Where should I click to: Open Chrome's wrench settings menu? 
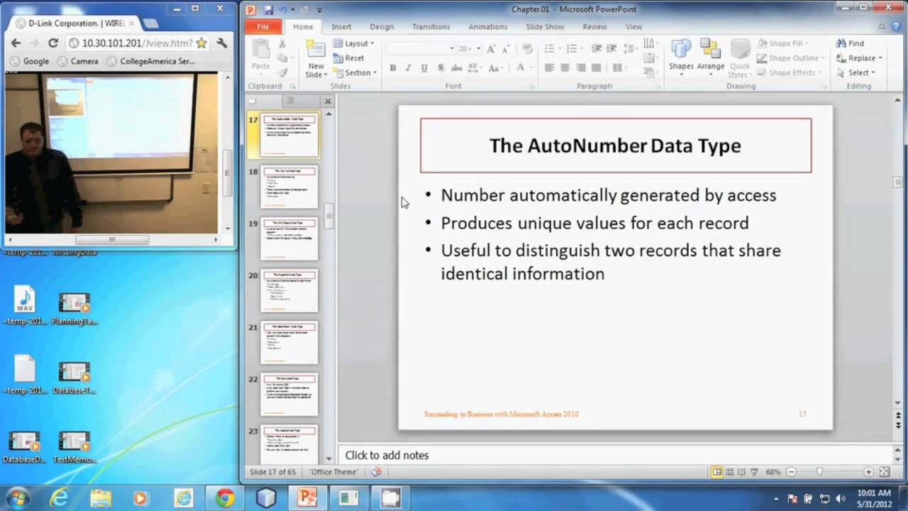221,43
